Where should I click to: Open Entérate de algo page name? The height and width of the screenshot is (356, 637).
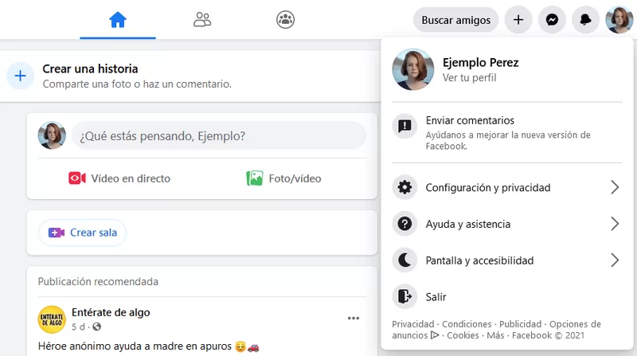click(111, 312)
